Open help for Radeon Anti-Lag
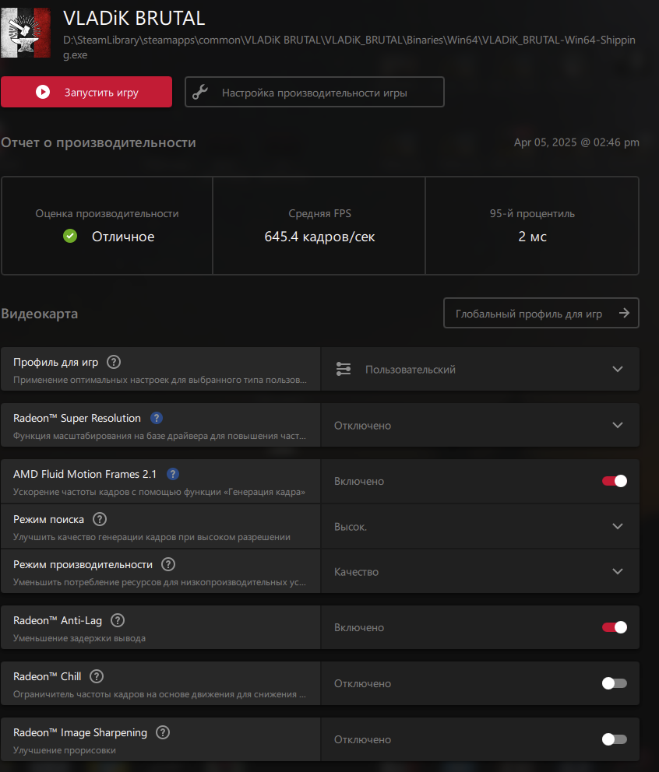The width and height of the screenshot is (659, 772). [x=118, y=620]
